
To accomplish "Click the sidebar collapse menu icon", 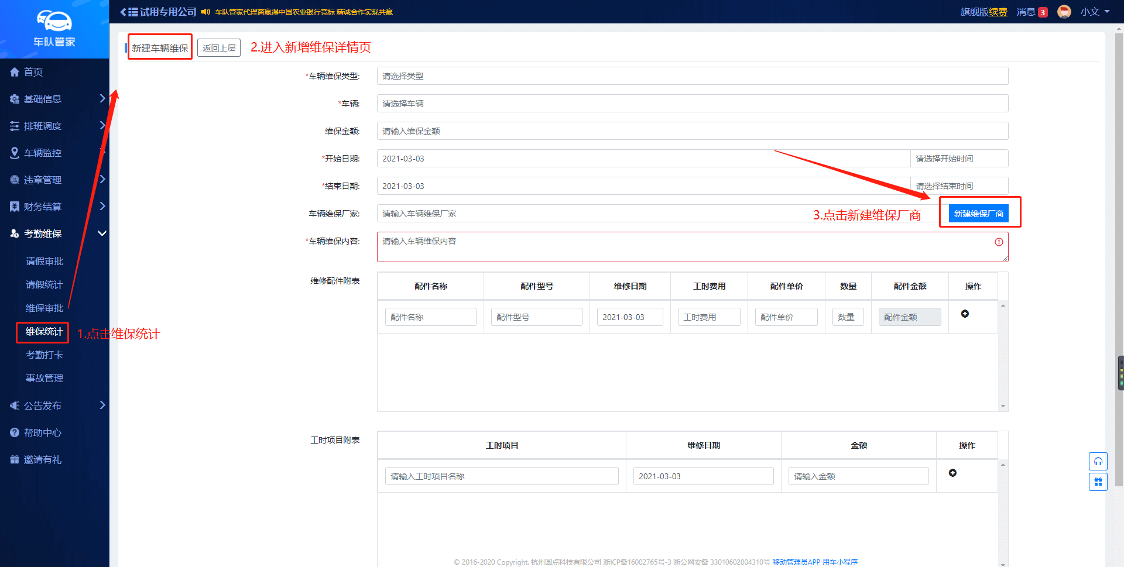I will 129,12.
